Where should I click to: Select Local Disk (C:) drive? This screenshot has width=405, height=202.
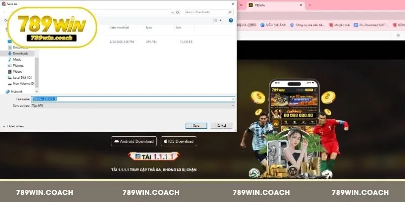coord(22,78)
